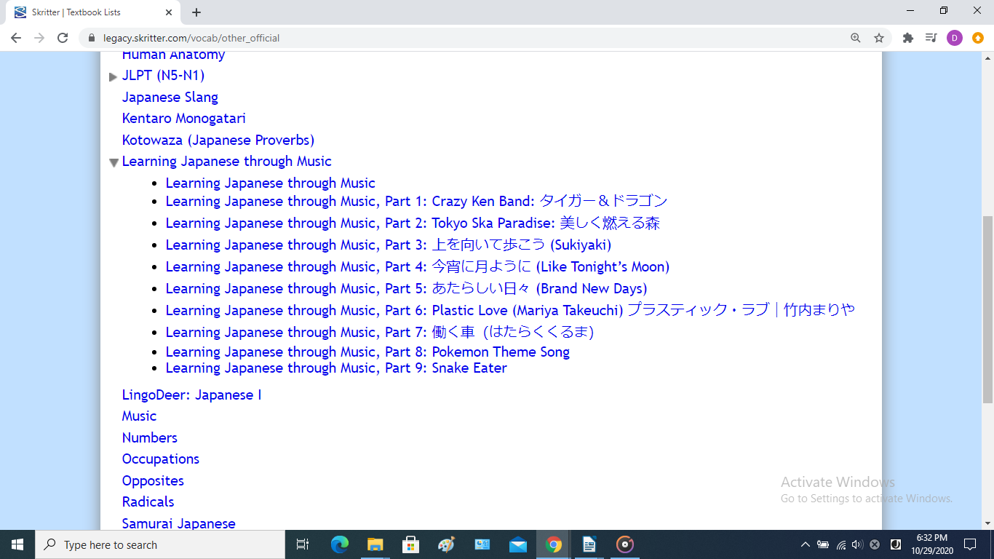Image resolution: width=994 pixels, height=559 pixels.
Task: Switch to Chrome on the taskbar
Action: point(554,544)
